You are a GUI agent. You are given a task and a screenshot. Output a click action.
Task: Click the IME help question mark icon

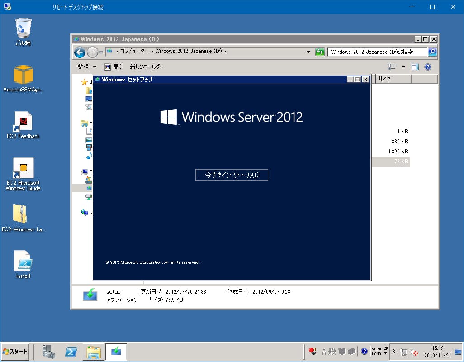(x=364, y=351)
